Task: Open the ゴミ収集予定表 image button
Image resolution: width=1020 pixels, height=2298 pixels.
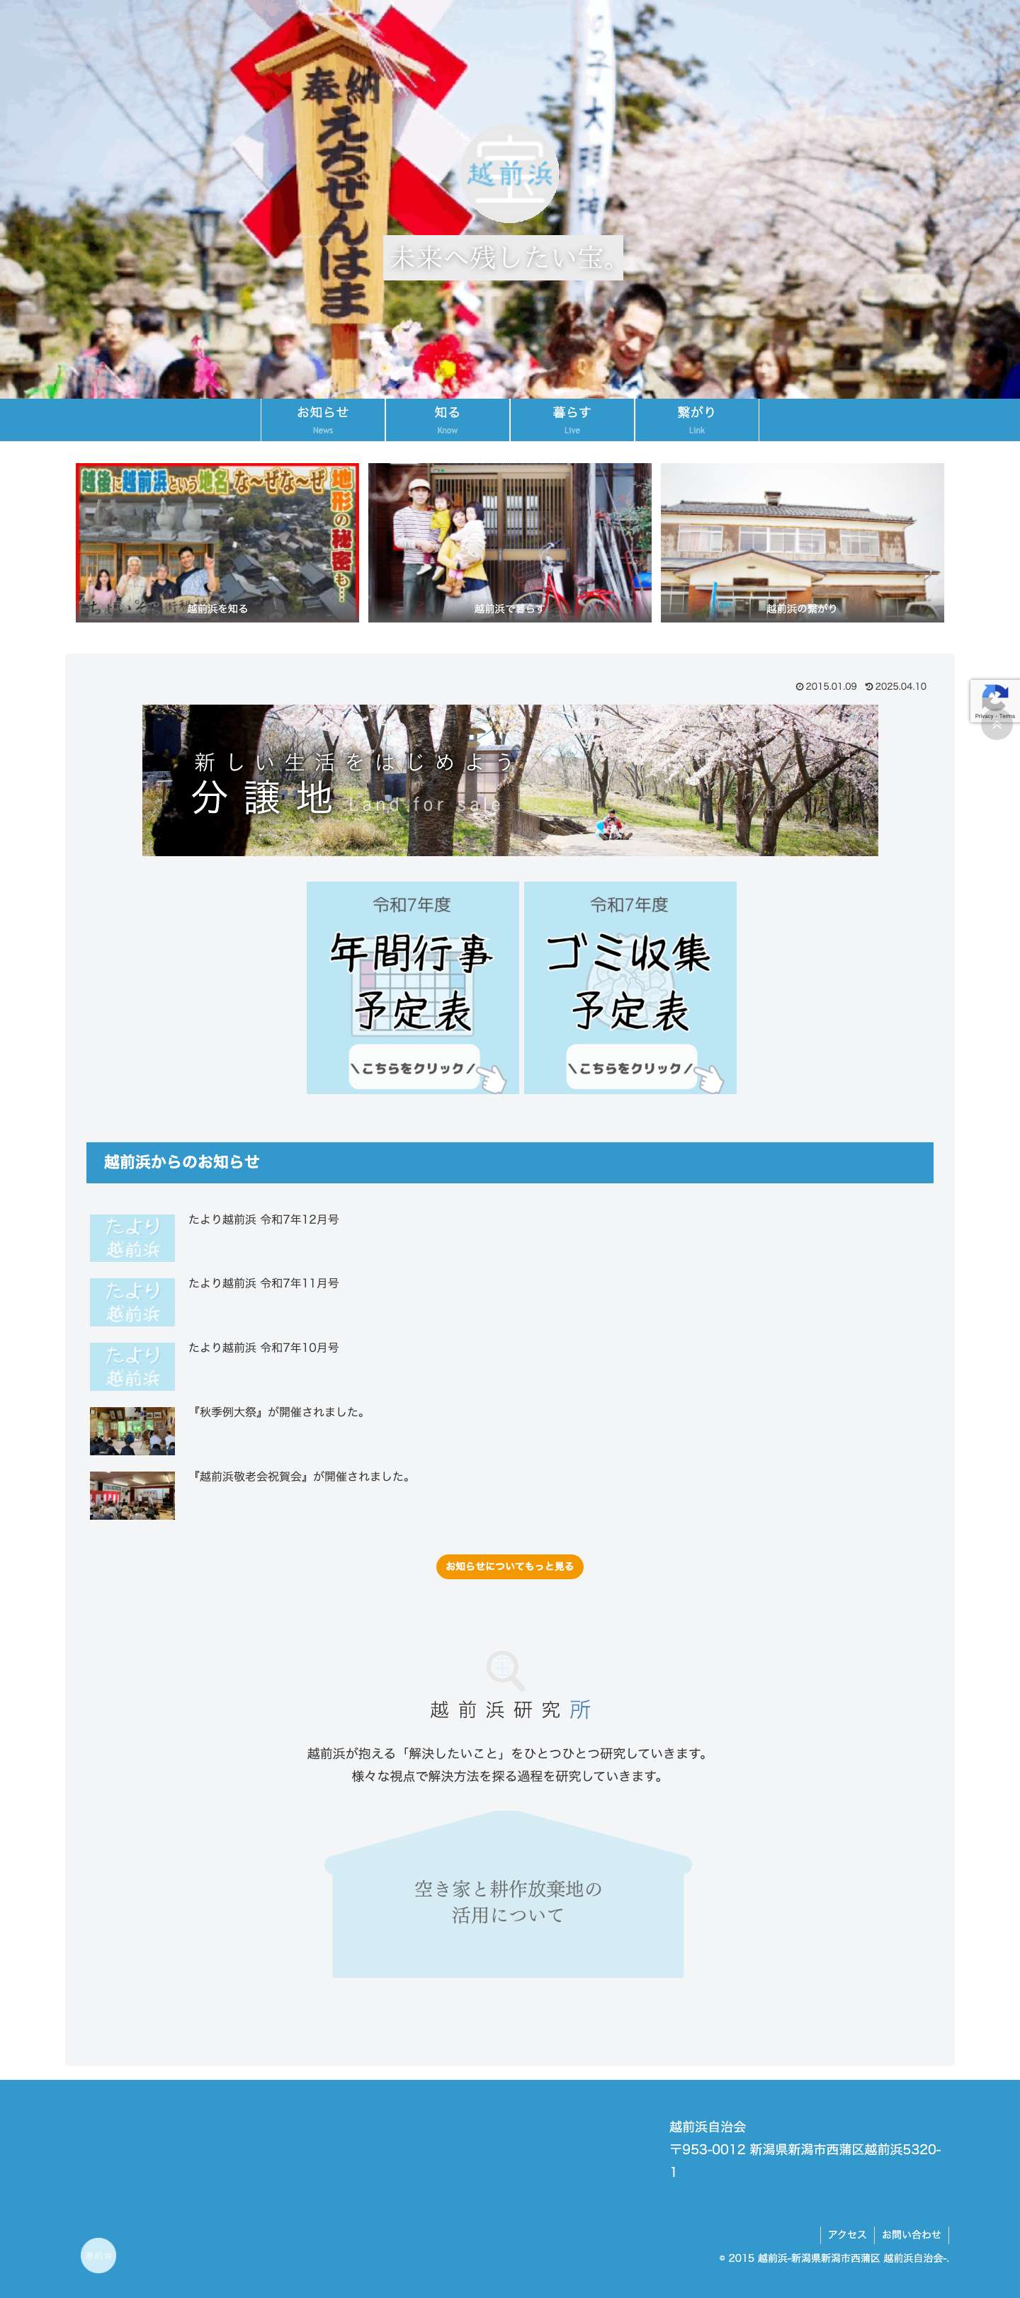Action: coord(630,987)
